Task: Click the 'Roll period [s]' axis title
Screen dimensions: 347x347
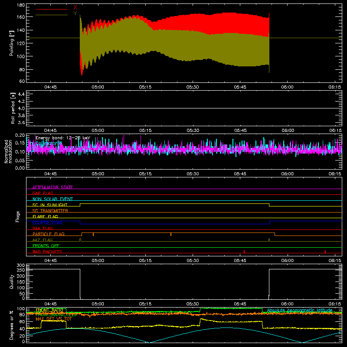Action: pos(13,108)
